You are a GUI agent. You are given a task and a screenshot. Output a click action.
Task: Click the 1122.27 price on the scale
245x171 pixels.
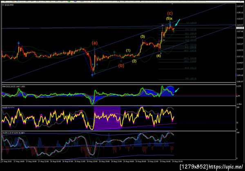[x=240, y=44]
